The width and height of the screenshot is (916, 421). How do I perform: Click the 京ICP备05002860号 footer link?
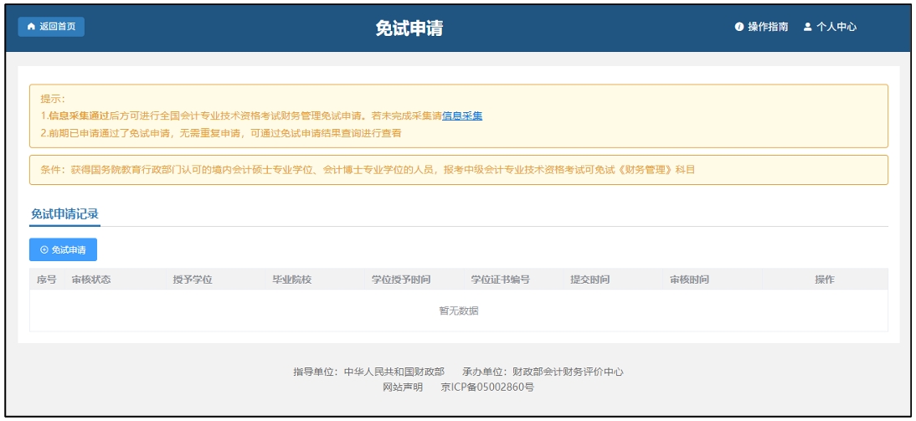point(487,388)
